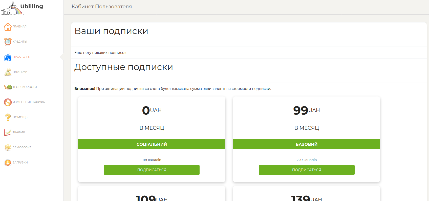Open ТЕСТ СКОРОСТИ menu label
The width and height of the screenshot is (429, 201).
[x=25, y=87]
